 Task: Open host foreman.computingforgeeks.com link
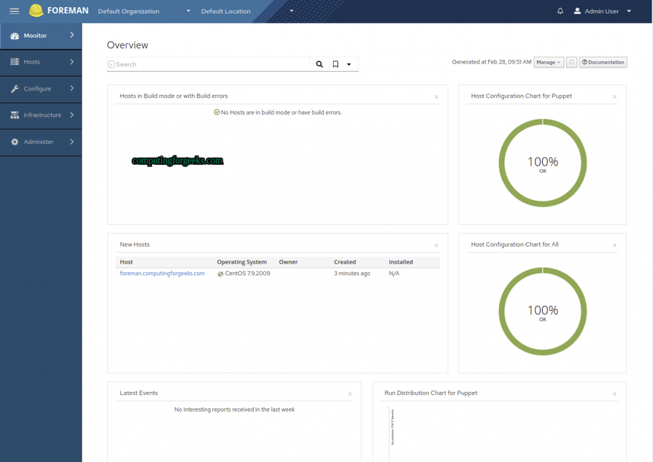point(162,273)
